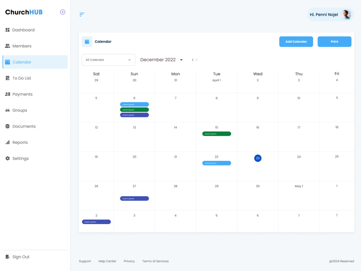The width and height of the screenshot is (361, 271).
Task: Click the Print button
Action: click(335, 42)
